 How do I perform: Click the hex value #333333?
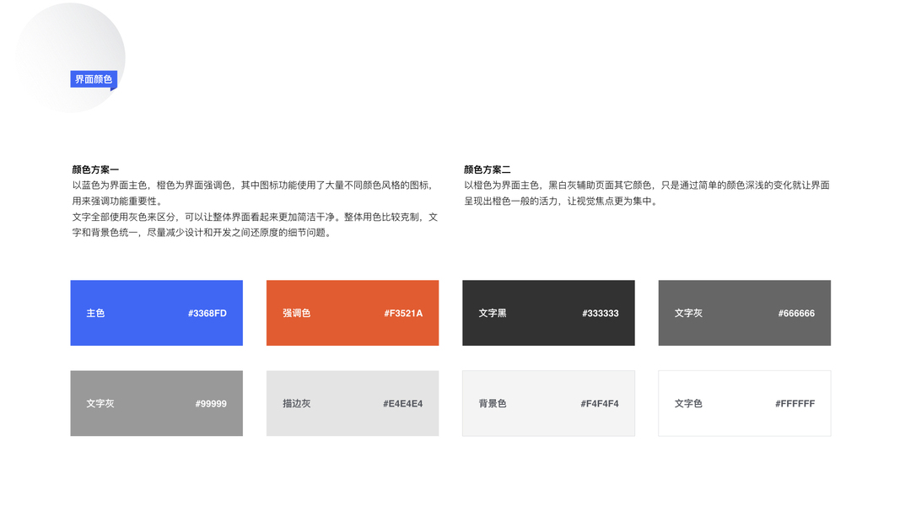tap(601, 313)
